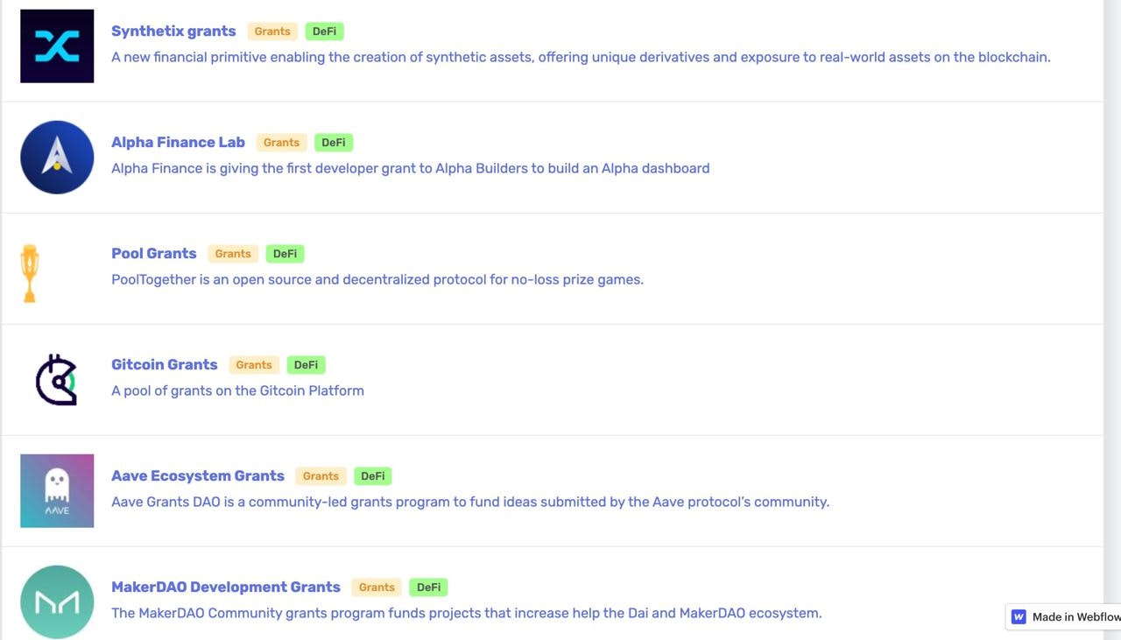Click DeFi tag on Synthetix grants row
The height and width of the screenshot is (640, 1121).
(324, 32)
